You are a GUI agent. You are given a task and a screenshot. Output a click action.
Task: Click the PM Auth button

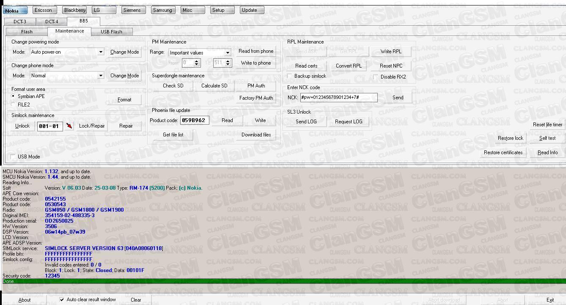pyautogui.click(x=256, y=86)
